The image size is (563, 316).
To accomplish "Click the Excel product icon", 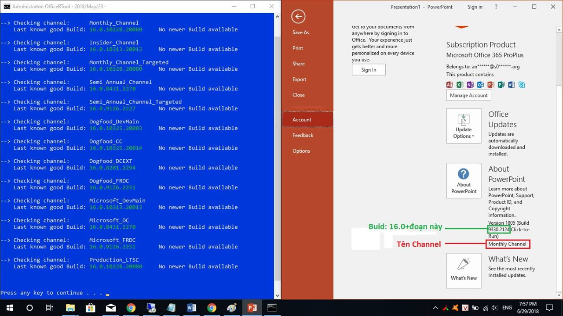I will (x=460, y=85).
